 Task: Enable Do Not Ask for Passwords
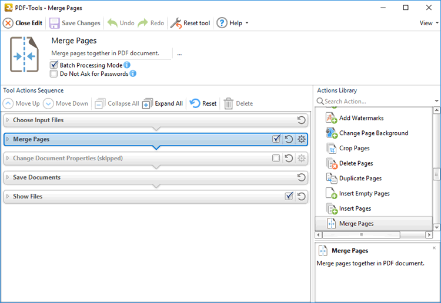[55, 74]
